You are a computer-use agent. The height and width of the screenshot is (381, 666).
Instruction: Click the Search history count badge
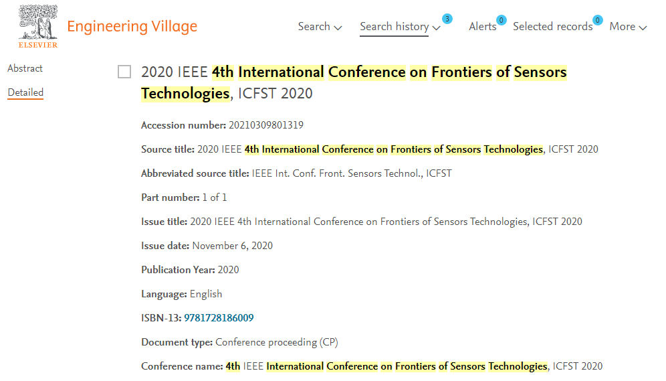tap(447, 19)
